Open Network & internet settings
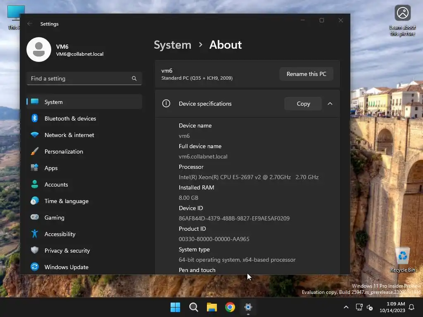 click(x=84, y=135)
